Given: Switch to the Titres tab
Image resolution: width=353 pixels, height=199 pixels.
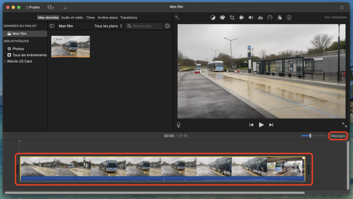Looking at the screenshot, I should (90, 18).
